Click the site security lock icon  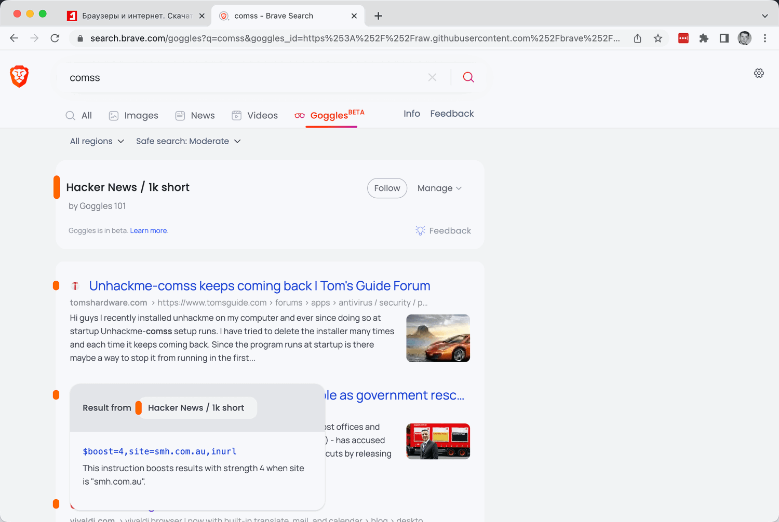[80, 38]
